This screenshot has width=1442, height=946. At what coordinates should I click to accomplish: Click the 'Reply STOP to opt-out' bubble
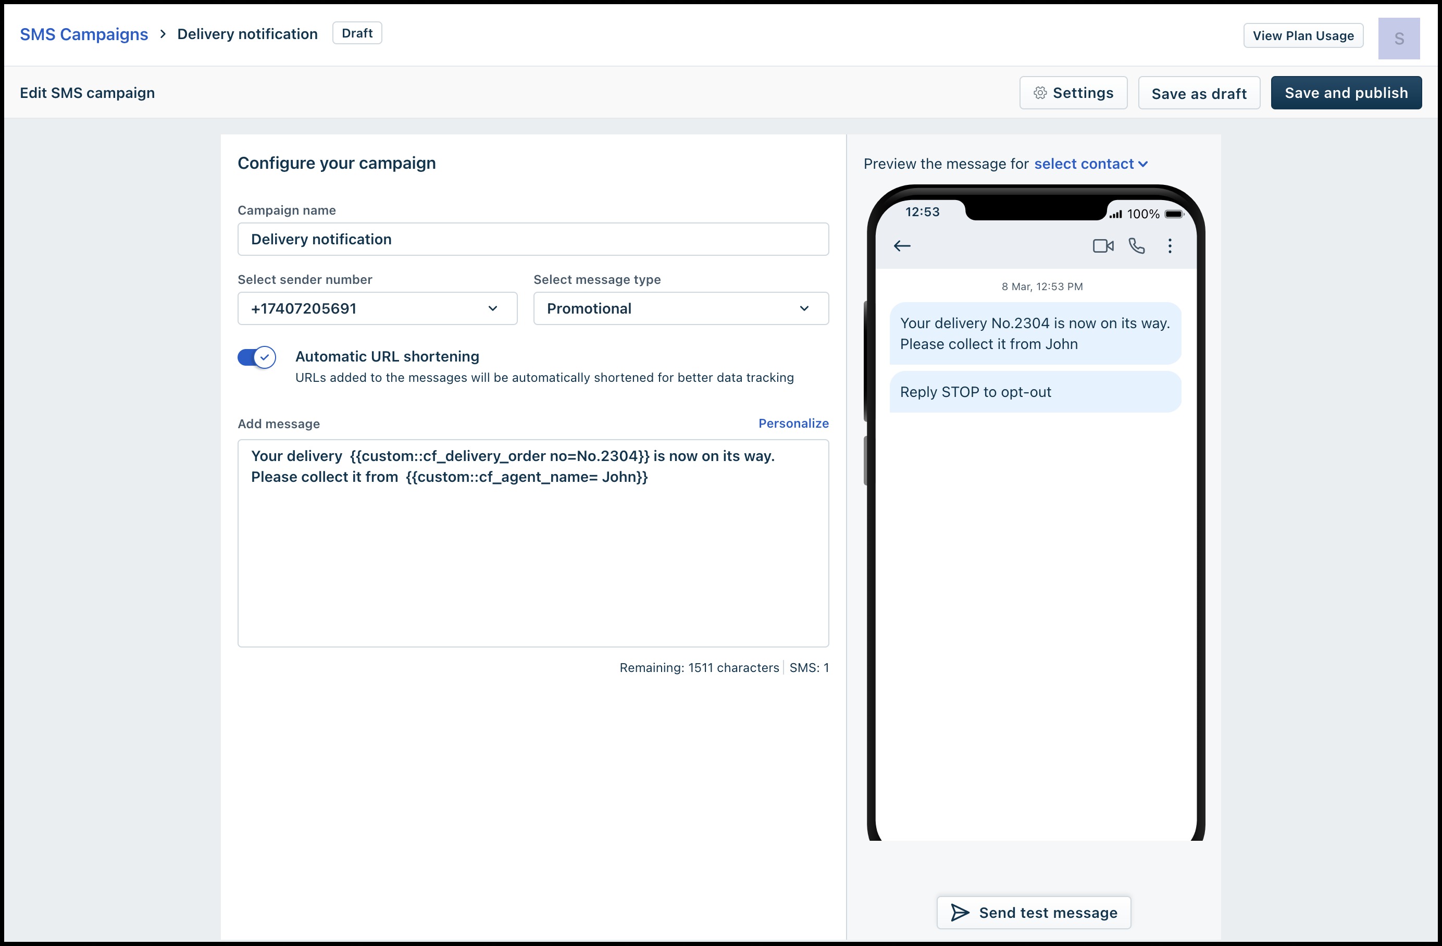[x=1036, y=392]
